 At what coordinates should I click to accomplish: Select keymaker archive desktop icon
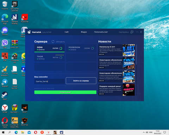[15, 109]
